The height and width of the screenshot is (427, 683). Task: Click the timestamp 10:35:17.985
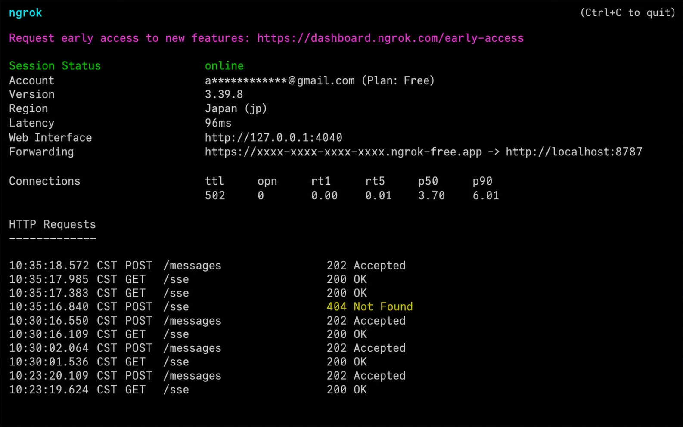49,279
